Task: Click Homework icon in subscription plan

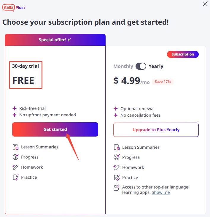Action: tap(117, 167)
